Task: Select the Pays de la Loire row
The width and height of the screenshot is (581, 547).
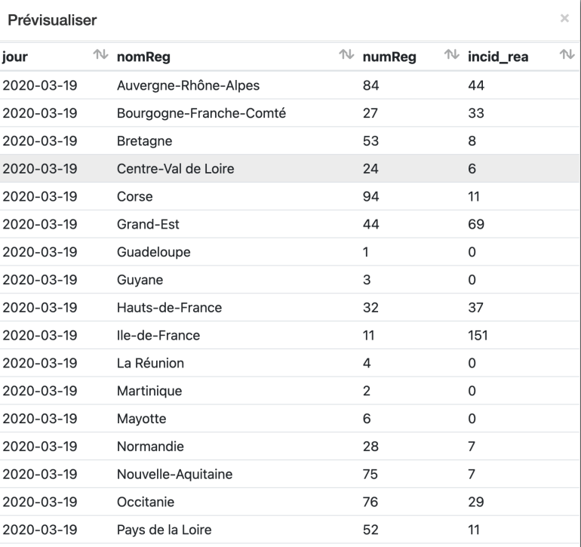Action: click(x=290, y=530)
